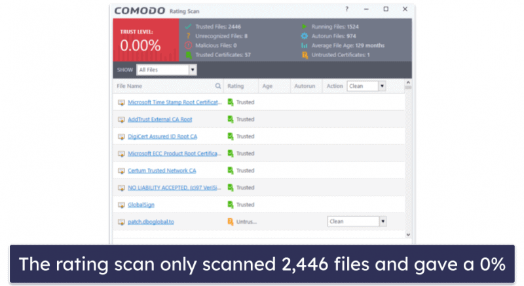This screenshot has width=524, height=286.
Task: Click the Running Files play icon
Action: tap(304, 26)
